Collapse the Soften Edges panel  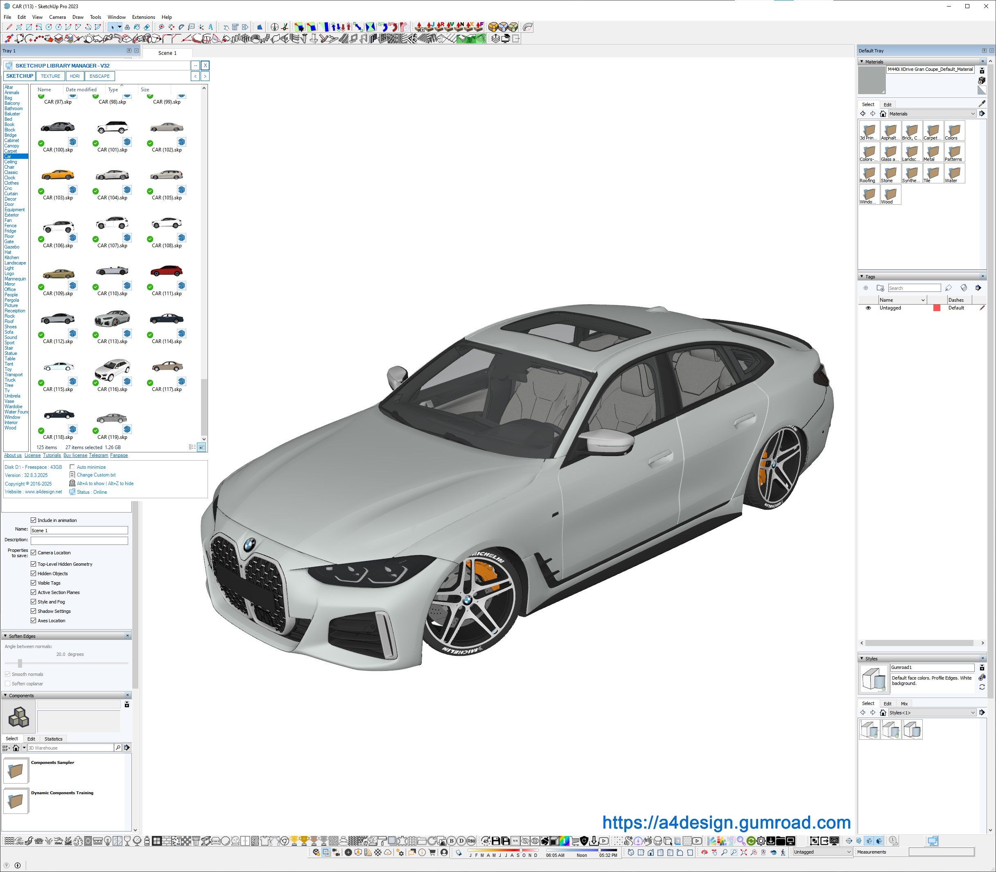tap(5, 636)
